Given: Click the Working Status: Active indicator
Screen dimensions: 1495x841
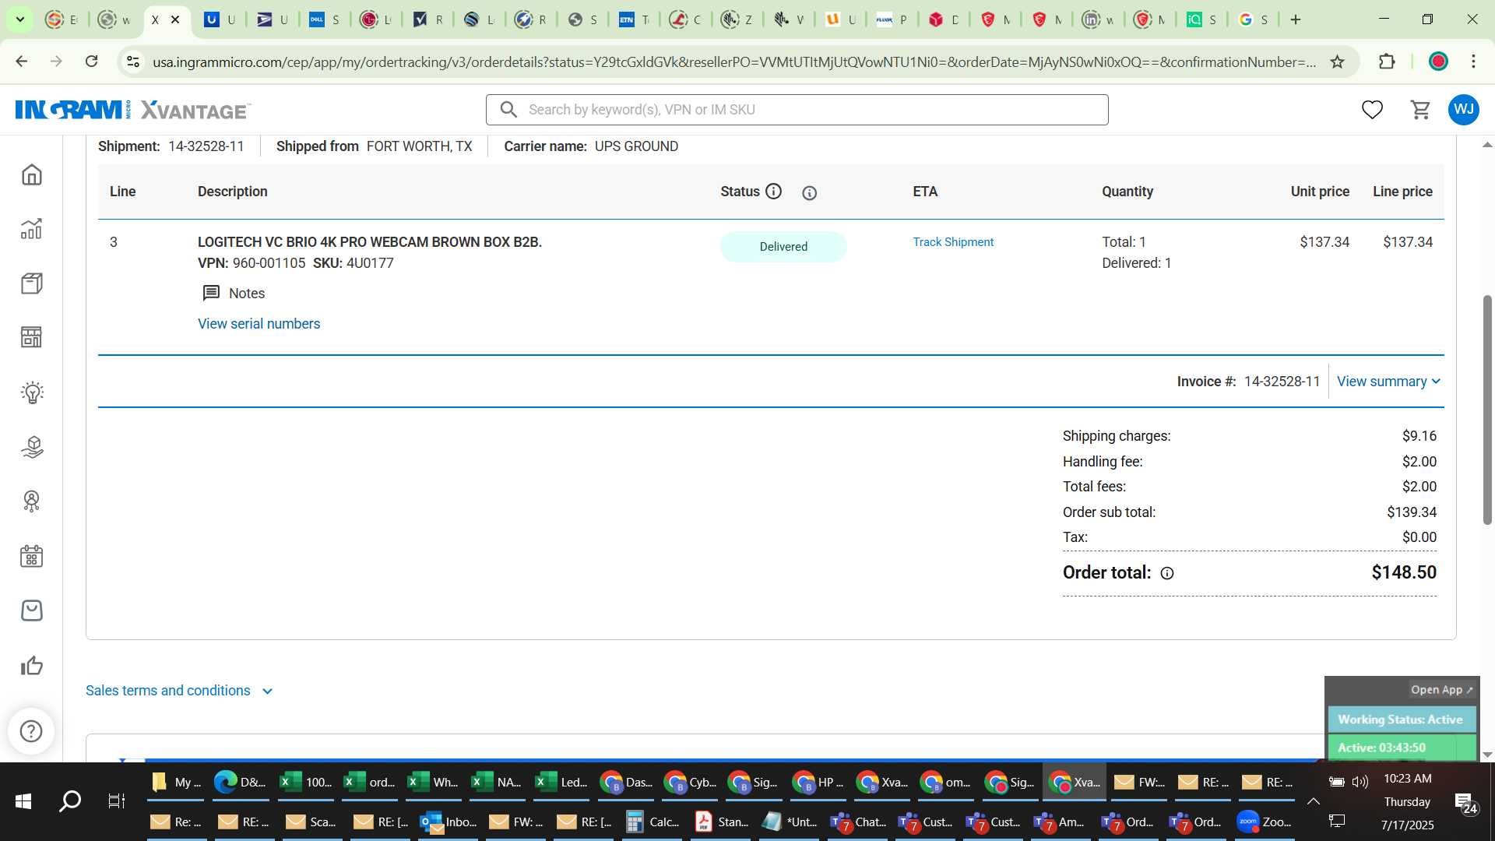Looking at the screenshot, I should tap(1401, 720).
